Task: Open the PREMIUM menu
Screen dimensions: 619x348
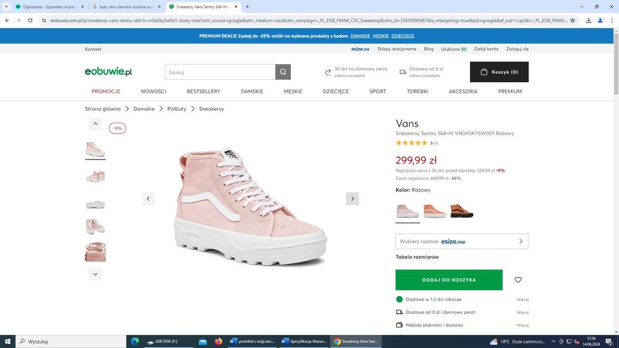Action: [x=509, y=91]
